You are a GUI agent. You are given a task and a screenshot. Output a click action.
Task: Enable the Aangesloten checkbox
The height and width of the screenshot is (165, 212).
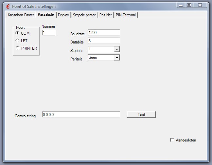click(x=172, y=140)
